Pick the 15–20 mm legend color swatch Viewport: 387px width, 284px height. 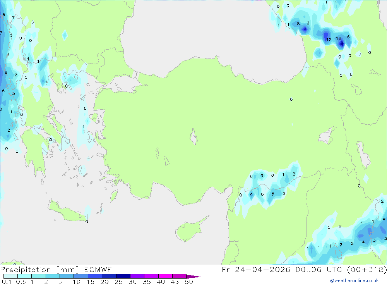(95, 276)
